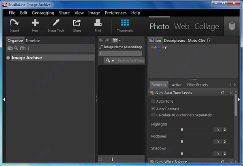Select the Favorites tab
The height and width of the screenshot is (166, 243).
(x=159, y=85)
